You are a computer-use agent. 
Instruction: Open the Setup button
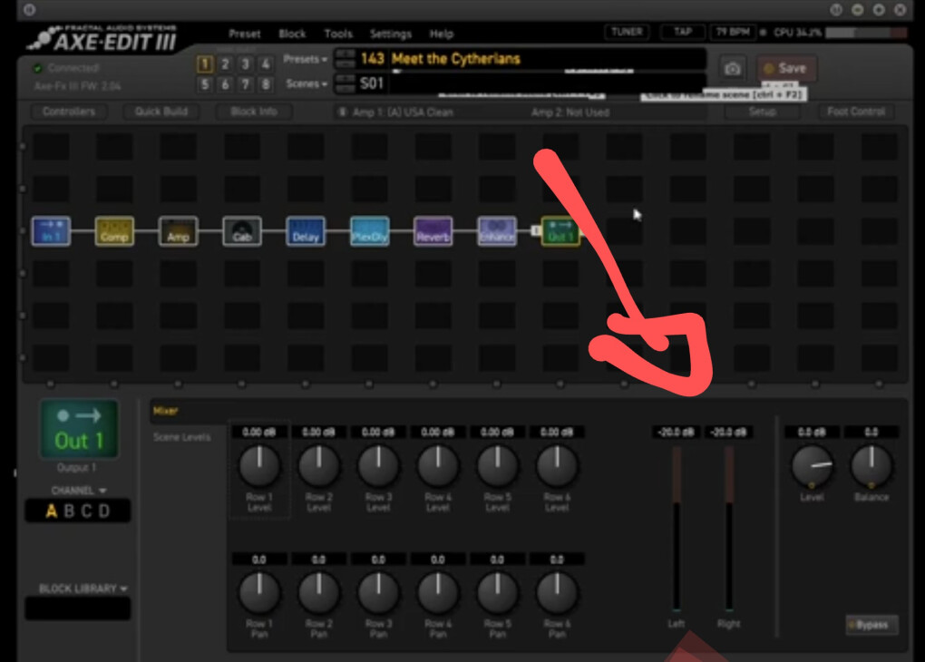coord(762,112)
